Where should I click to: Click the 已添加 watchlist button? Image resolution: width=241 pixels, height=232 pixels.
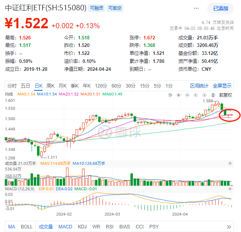coord(220,8)
